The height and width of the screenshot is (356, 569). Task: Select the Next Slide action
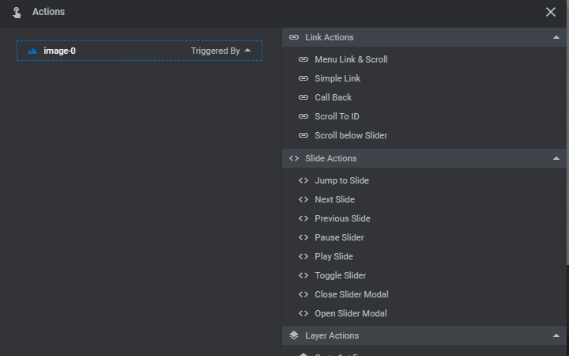pyautogui.click(x=334, y=199)
